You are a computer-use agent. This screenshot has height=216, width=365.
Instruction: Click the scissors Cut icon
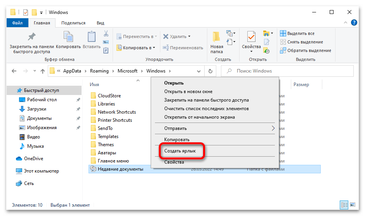pyautogui.click(x=106, y=33)
